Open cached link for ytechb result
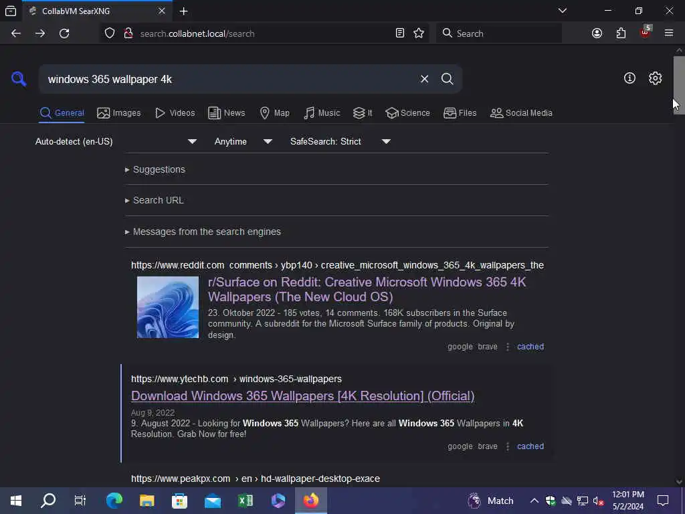This screenshot has height=514, width=685. click(530, 446)
